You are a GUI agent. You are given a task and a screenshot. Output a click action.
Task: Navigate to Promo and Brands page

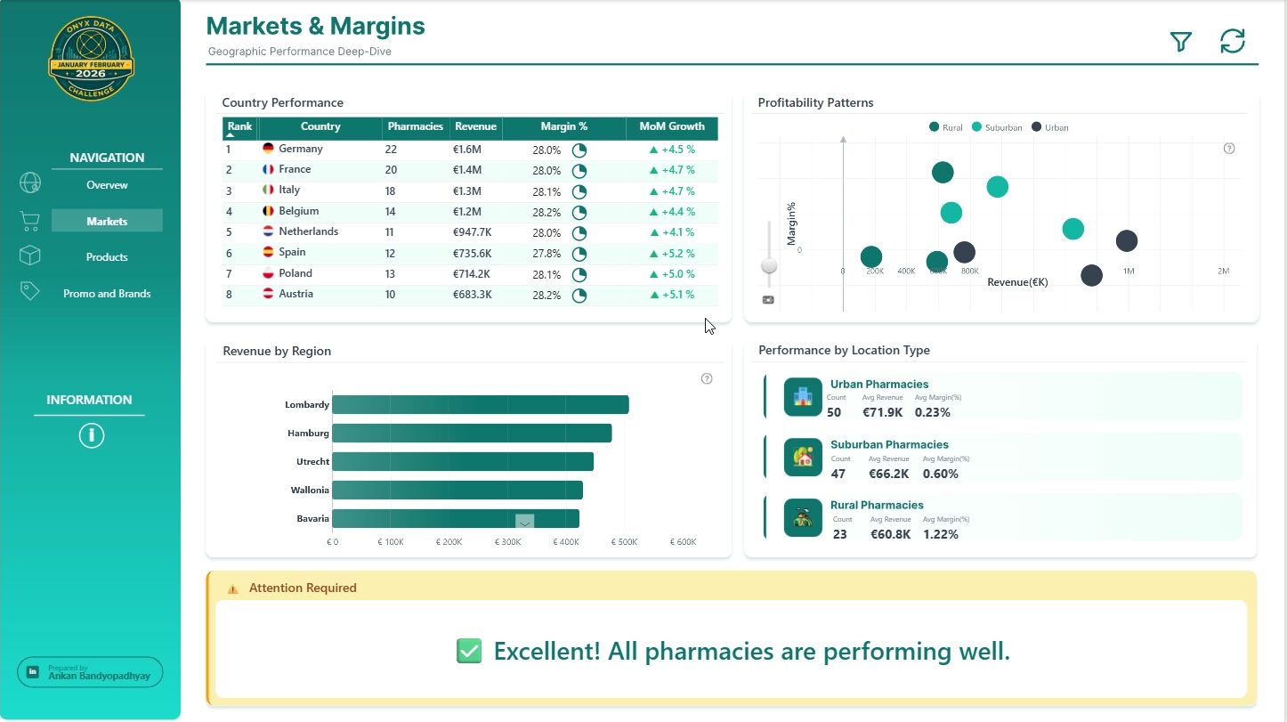(x=107, y=294)
